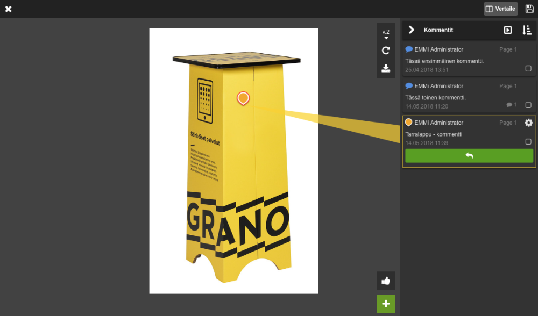Click the save floppy disk icon
538x316 pixels.
point(529,9)
